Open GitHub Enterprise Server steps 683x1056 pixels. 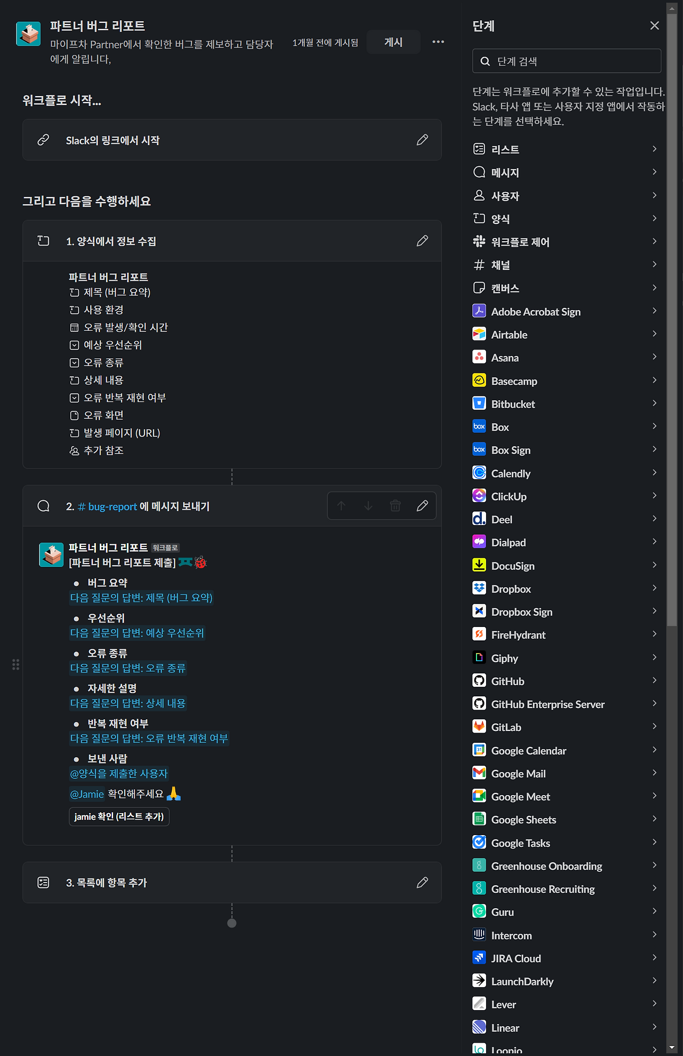click(x=567, y=703)
